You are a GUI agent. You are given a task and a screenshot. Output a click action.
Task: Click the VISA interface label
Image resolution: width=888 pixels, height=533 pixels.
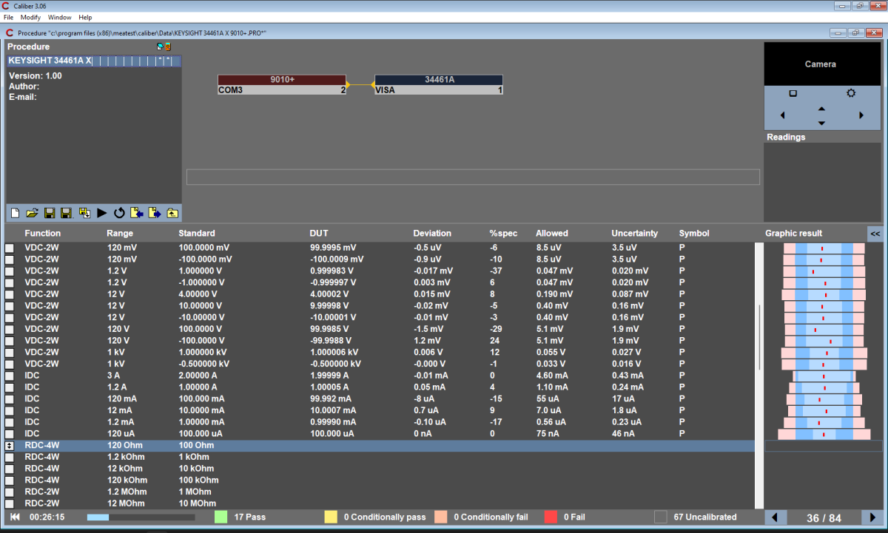tap(386, 90)
